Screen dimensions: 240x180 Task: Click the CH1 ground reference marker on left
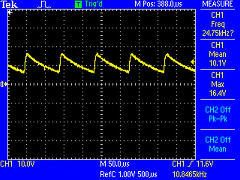[x=4, y=84]
